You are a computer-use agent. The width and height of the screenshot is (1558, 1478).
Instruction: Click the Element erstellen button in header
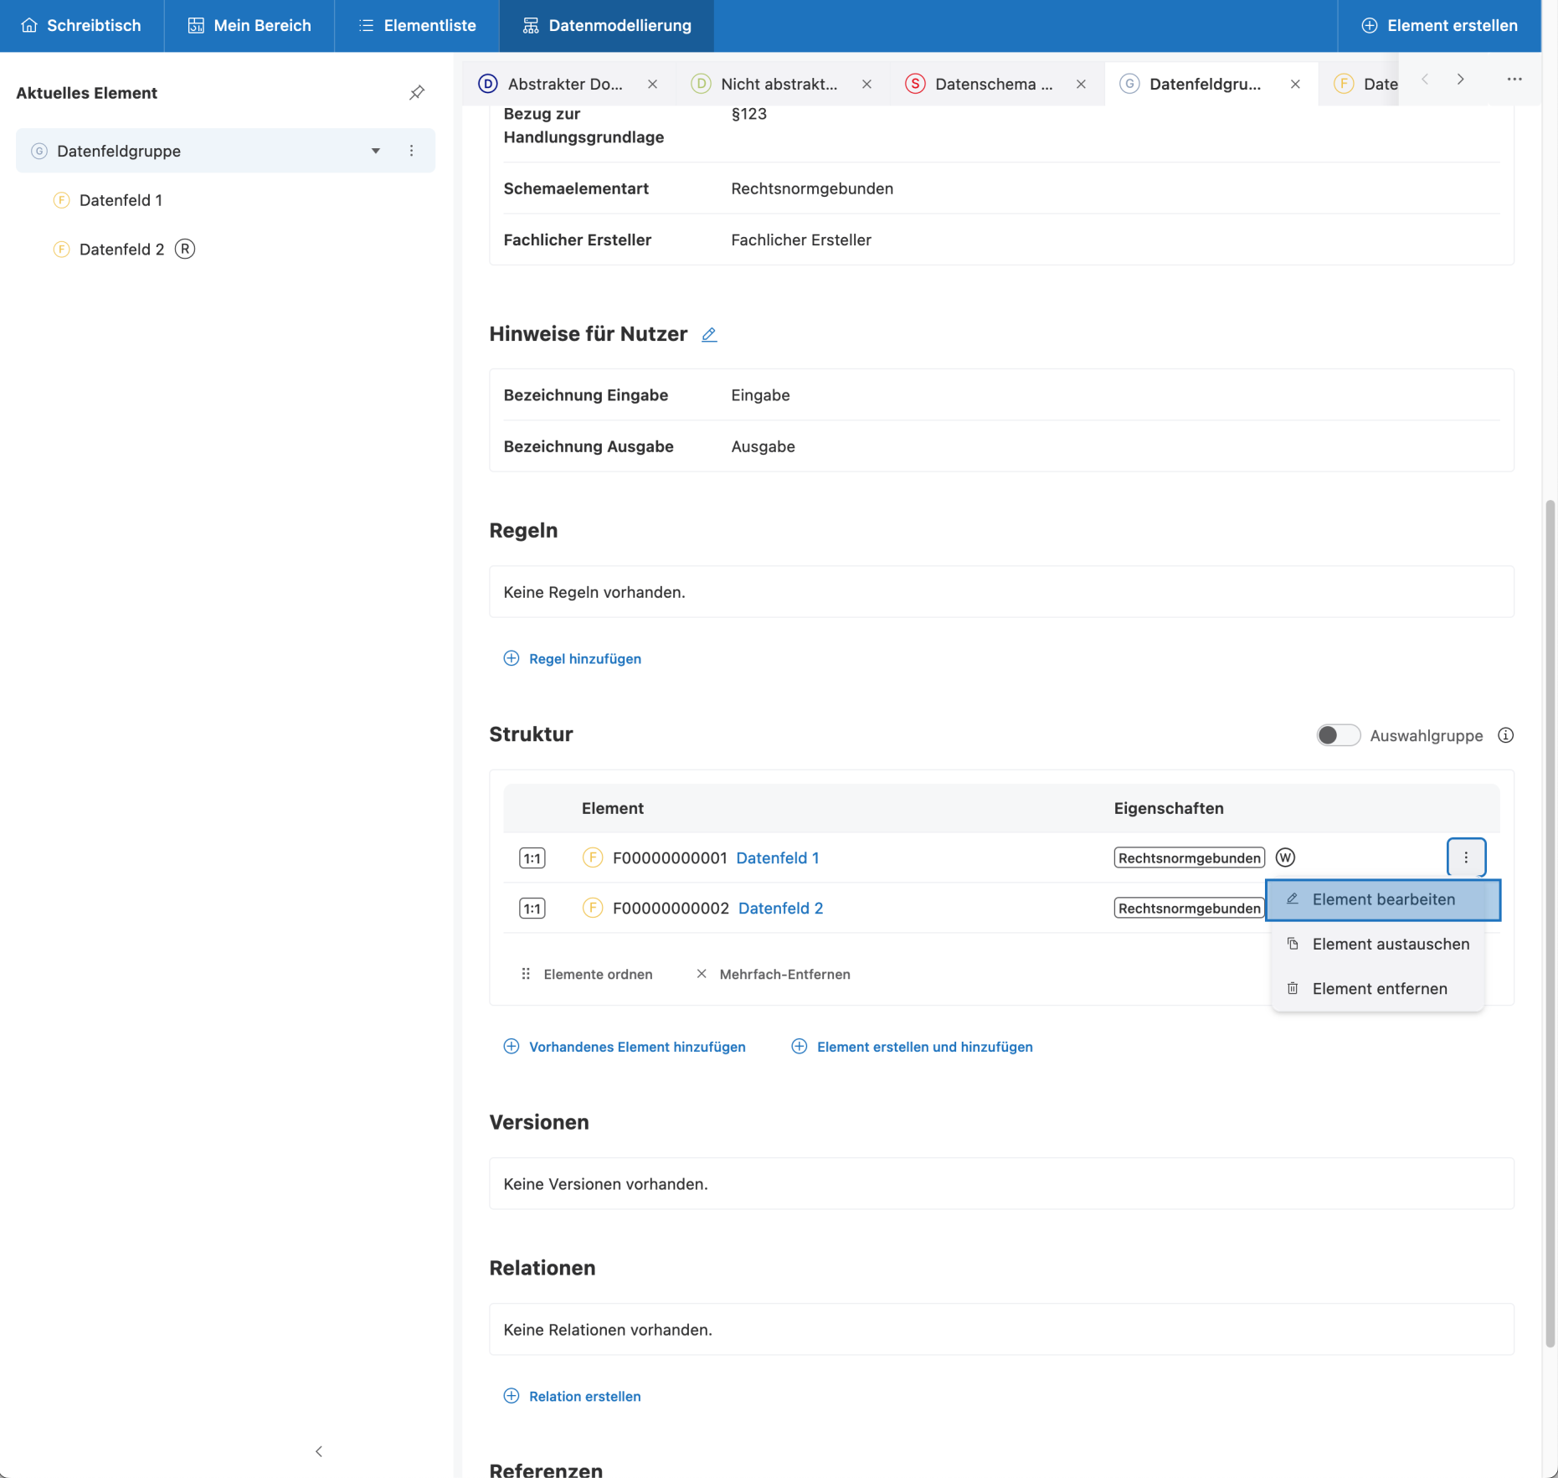click(x=1439, y=26)
